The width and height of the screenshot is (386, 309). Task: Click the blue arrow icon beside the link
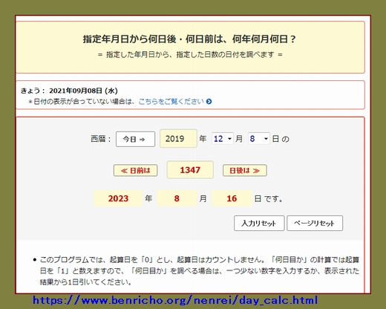[x=209, y=102]
